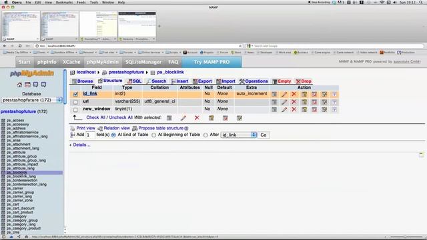427x240 pixels.
Task: Click the Try MAMP PRO button
Action: pos(211,62)
